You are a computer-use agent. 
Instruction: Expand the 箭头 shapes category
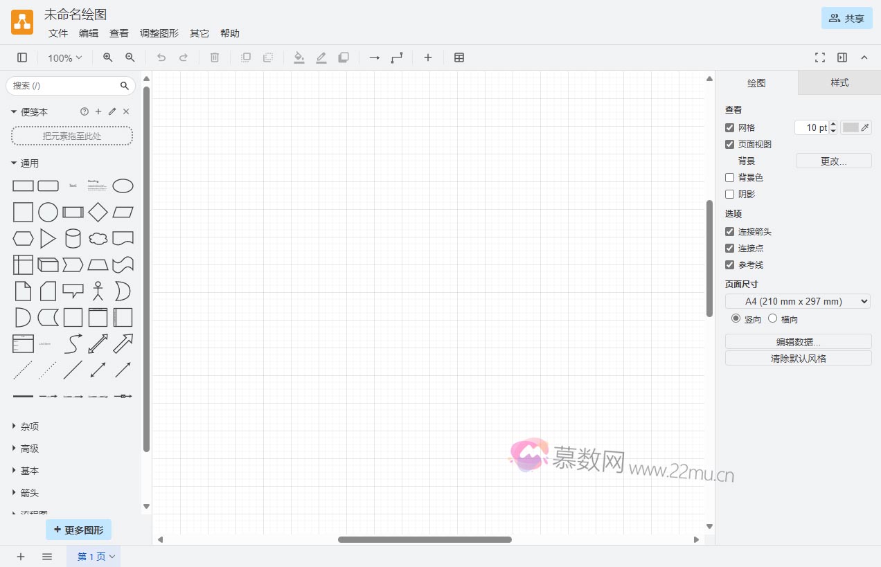click(12, 492)
